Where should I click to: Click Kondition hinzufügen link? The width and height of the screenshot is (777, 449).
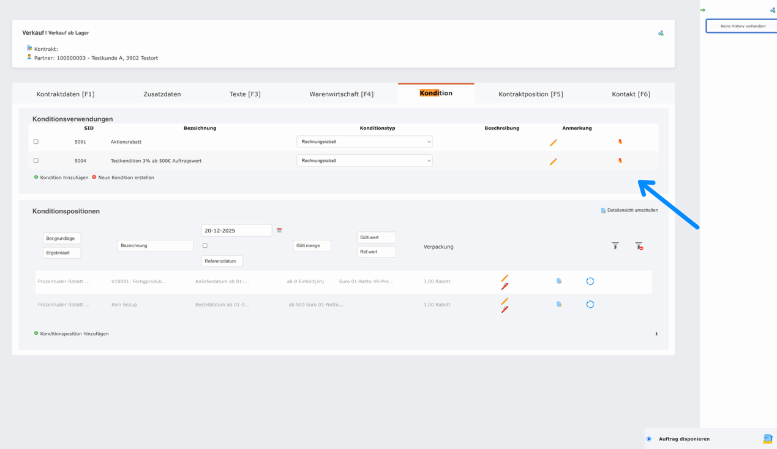(64, 178)
